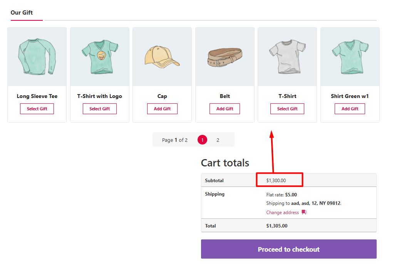Click the brown Belt product image

[x=225, y=58]
